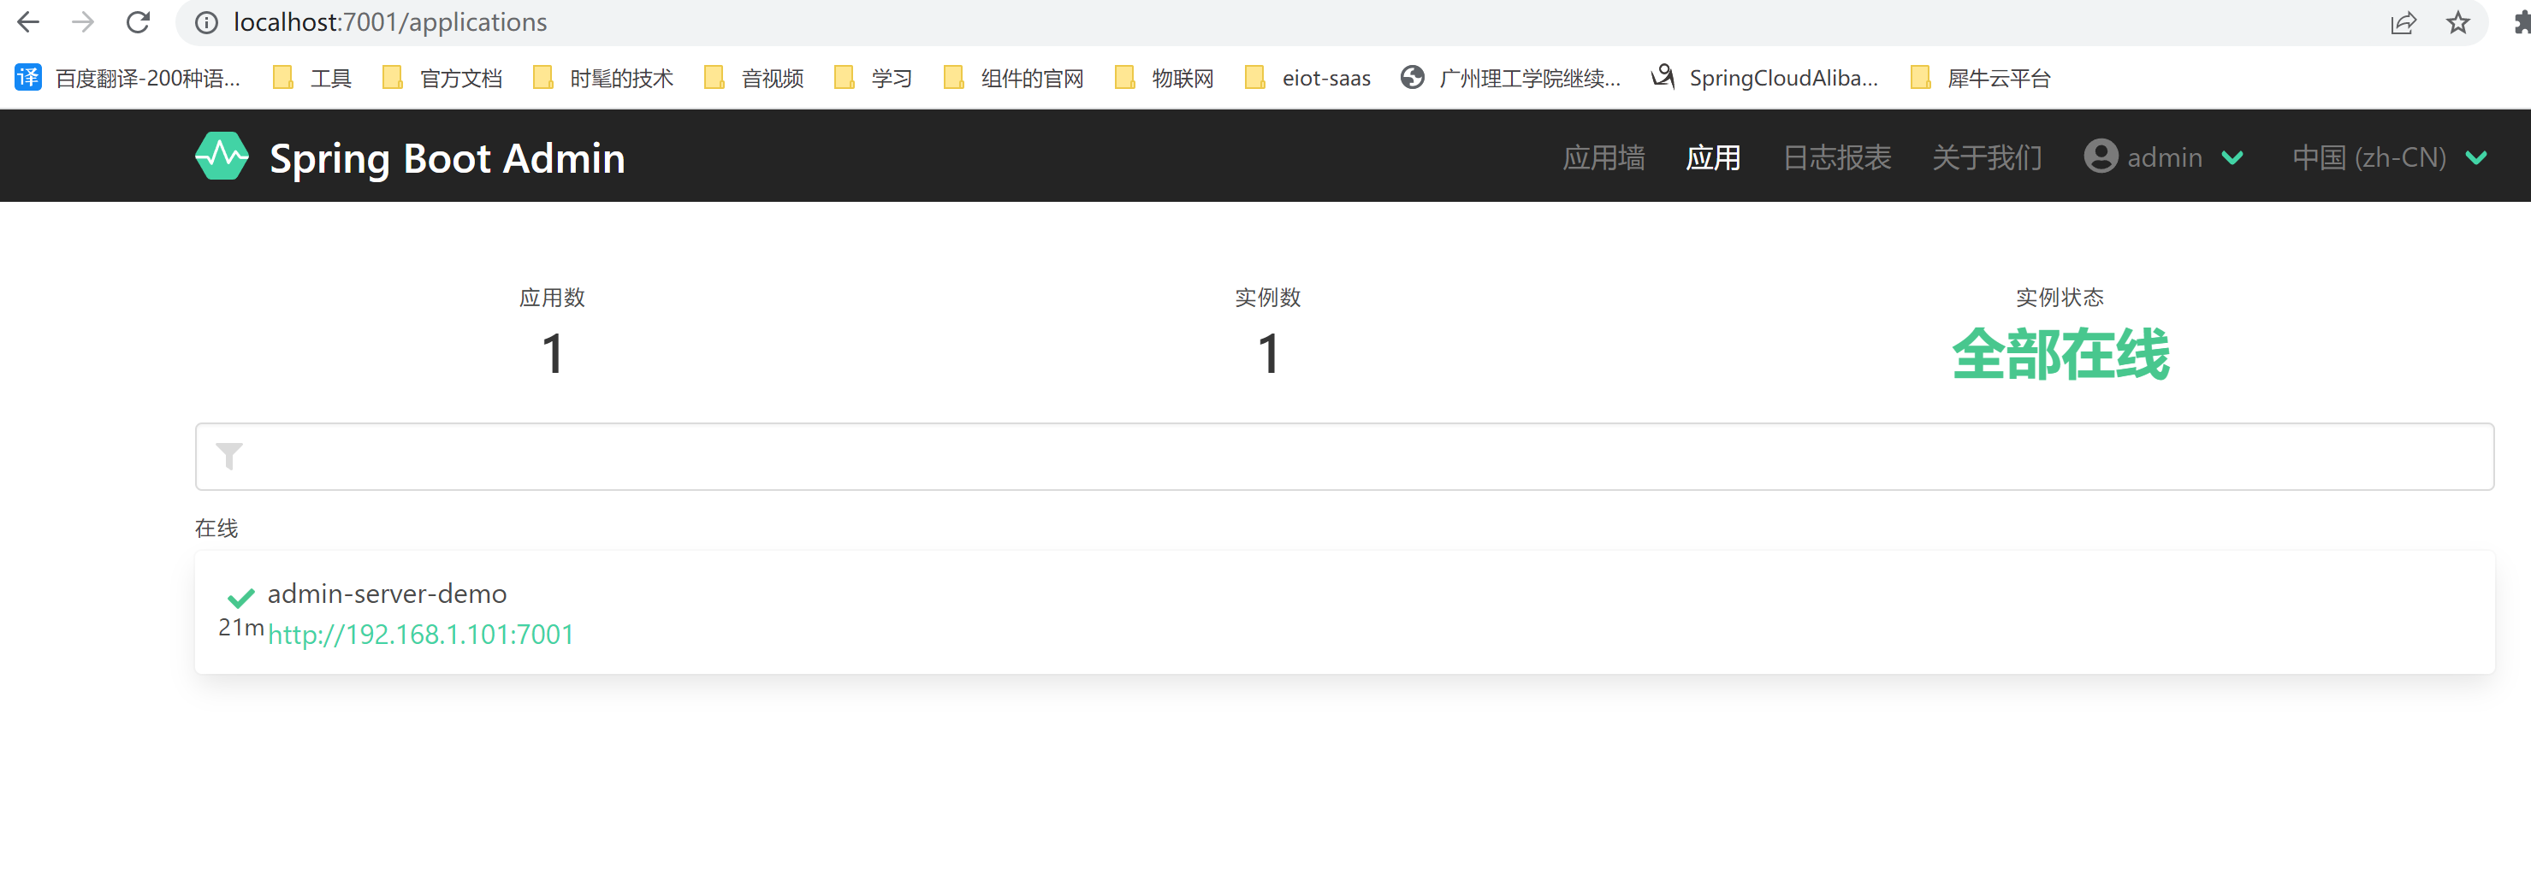Image resolution: width=2531 pixels, height=886 pixels.
Task: Open the http://192.168.1.101:7001 link
Action: coord(420,635)
